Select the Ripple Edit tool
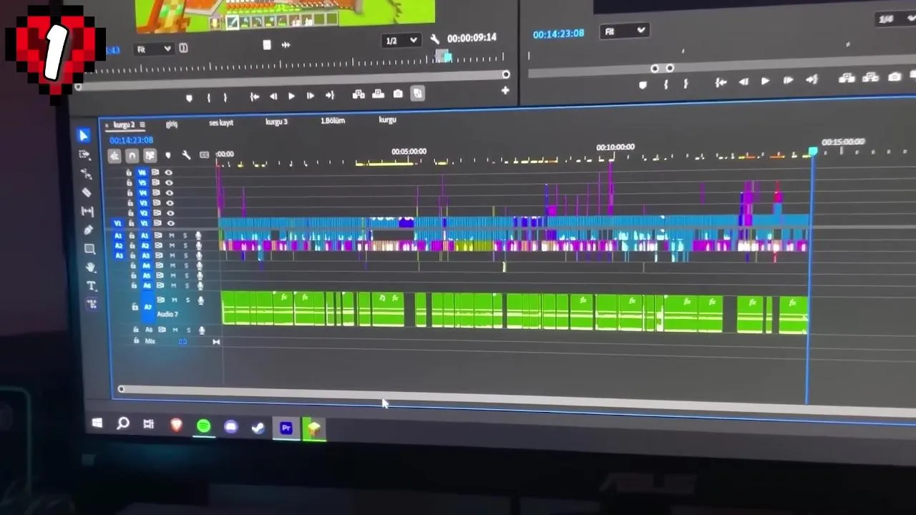The height and width of the screenshot is (515, 916). coord(86,174)
